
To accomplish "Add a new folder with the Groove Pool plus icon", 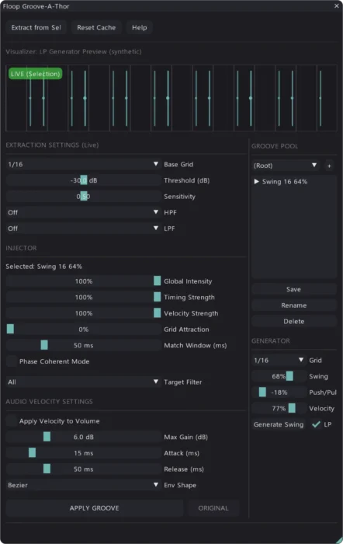I will pyautogui.click(x=329, y=166).
